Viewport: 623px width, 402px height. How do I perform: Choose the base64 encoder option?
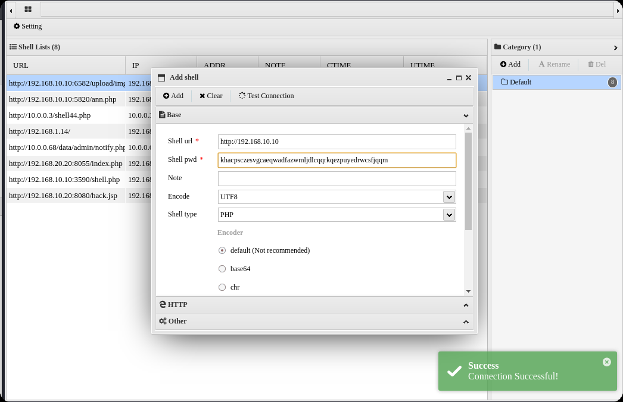[222, 269]
